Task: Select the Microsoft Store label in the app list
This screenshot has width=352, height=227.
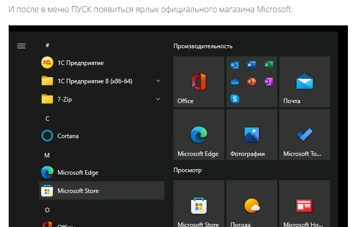Action: tap(78, 191)
